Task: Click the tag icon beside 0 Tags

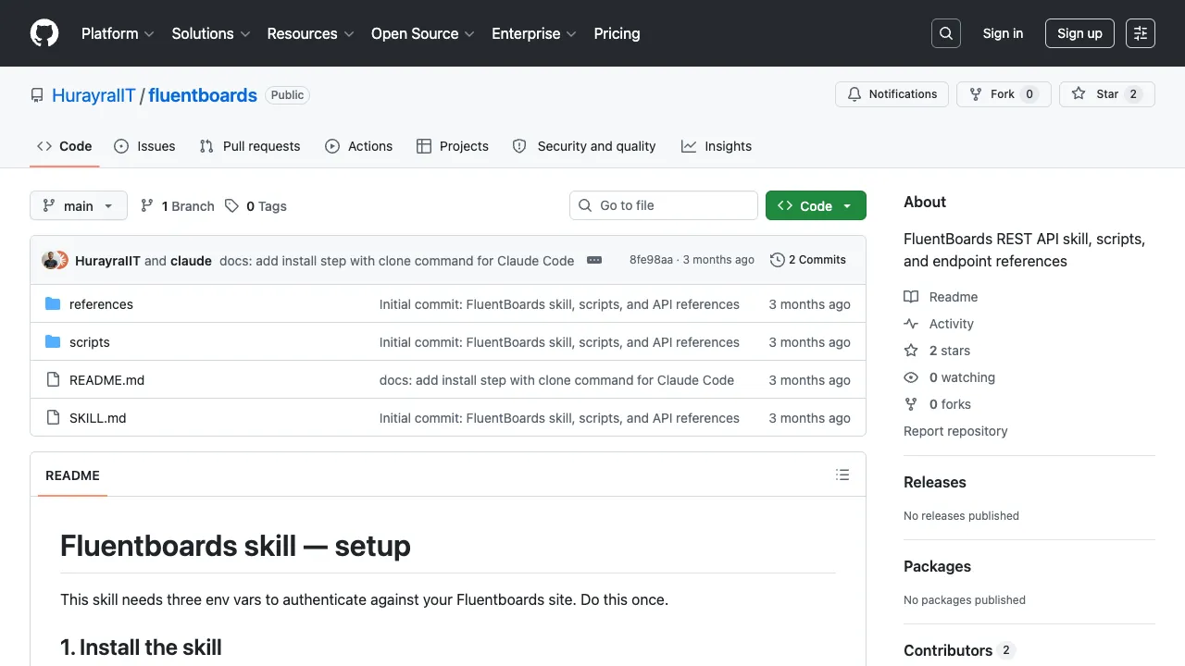Action: (232, 205)
